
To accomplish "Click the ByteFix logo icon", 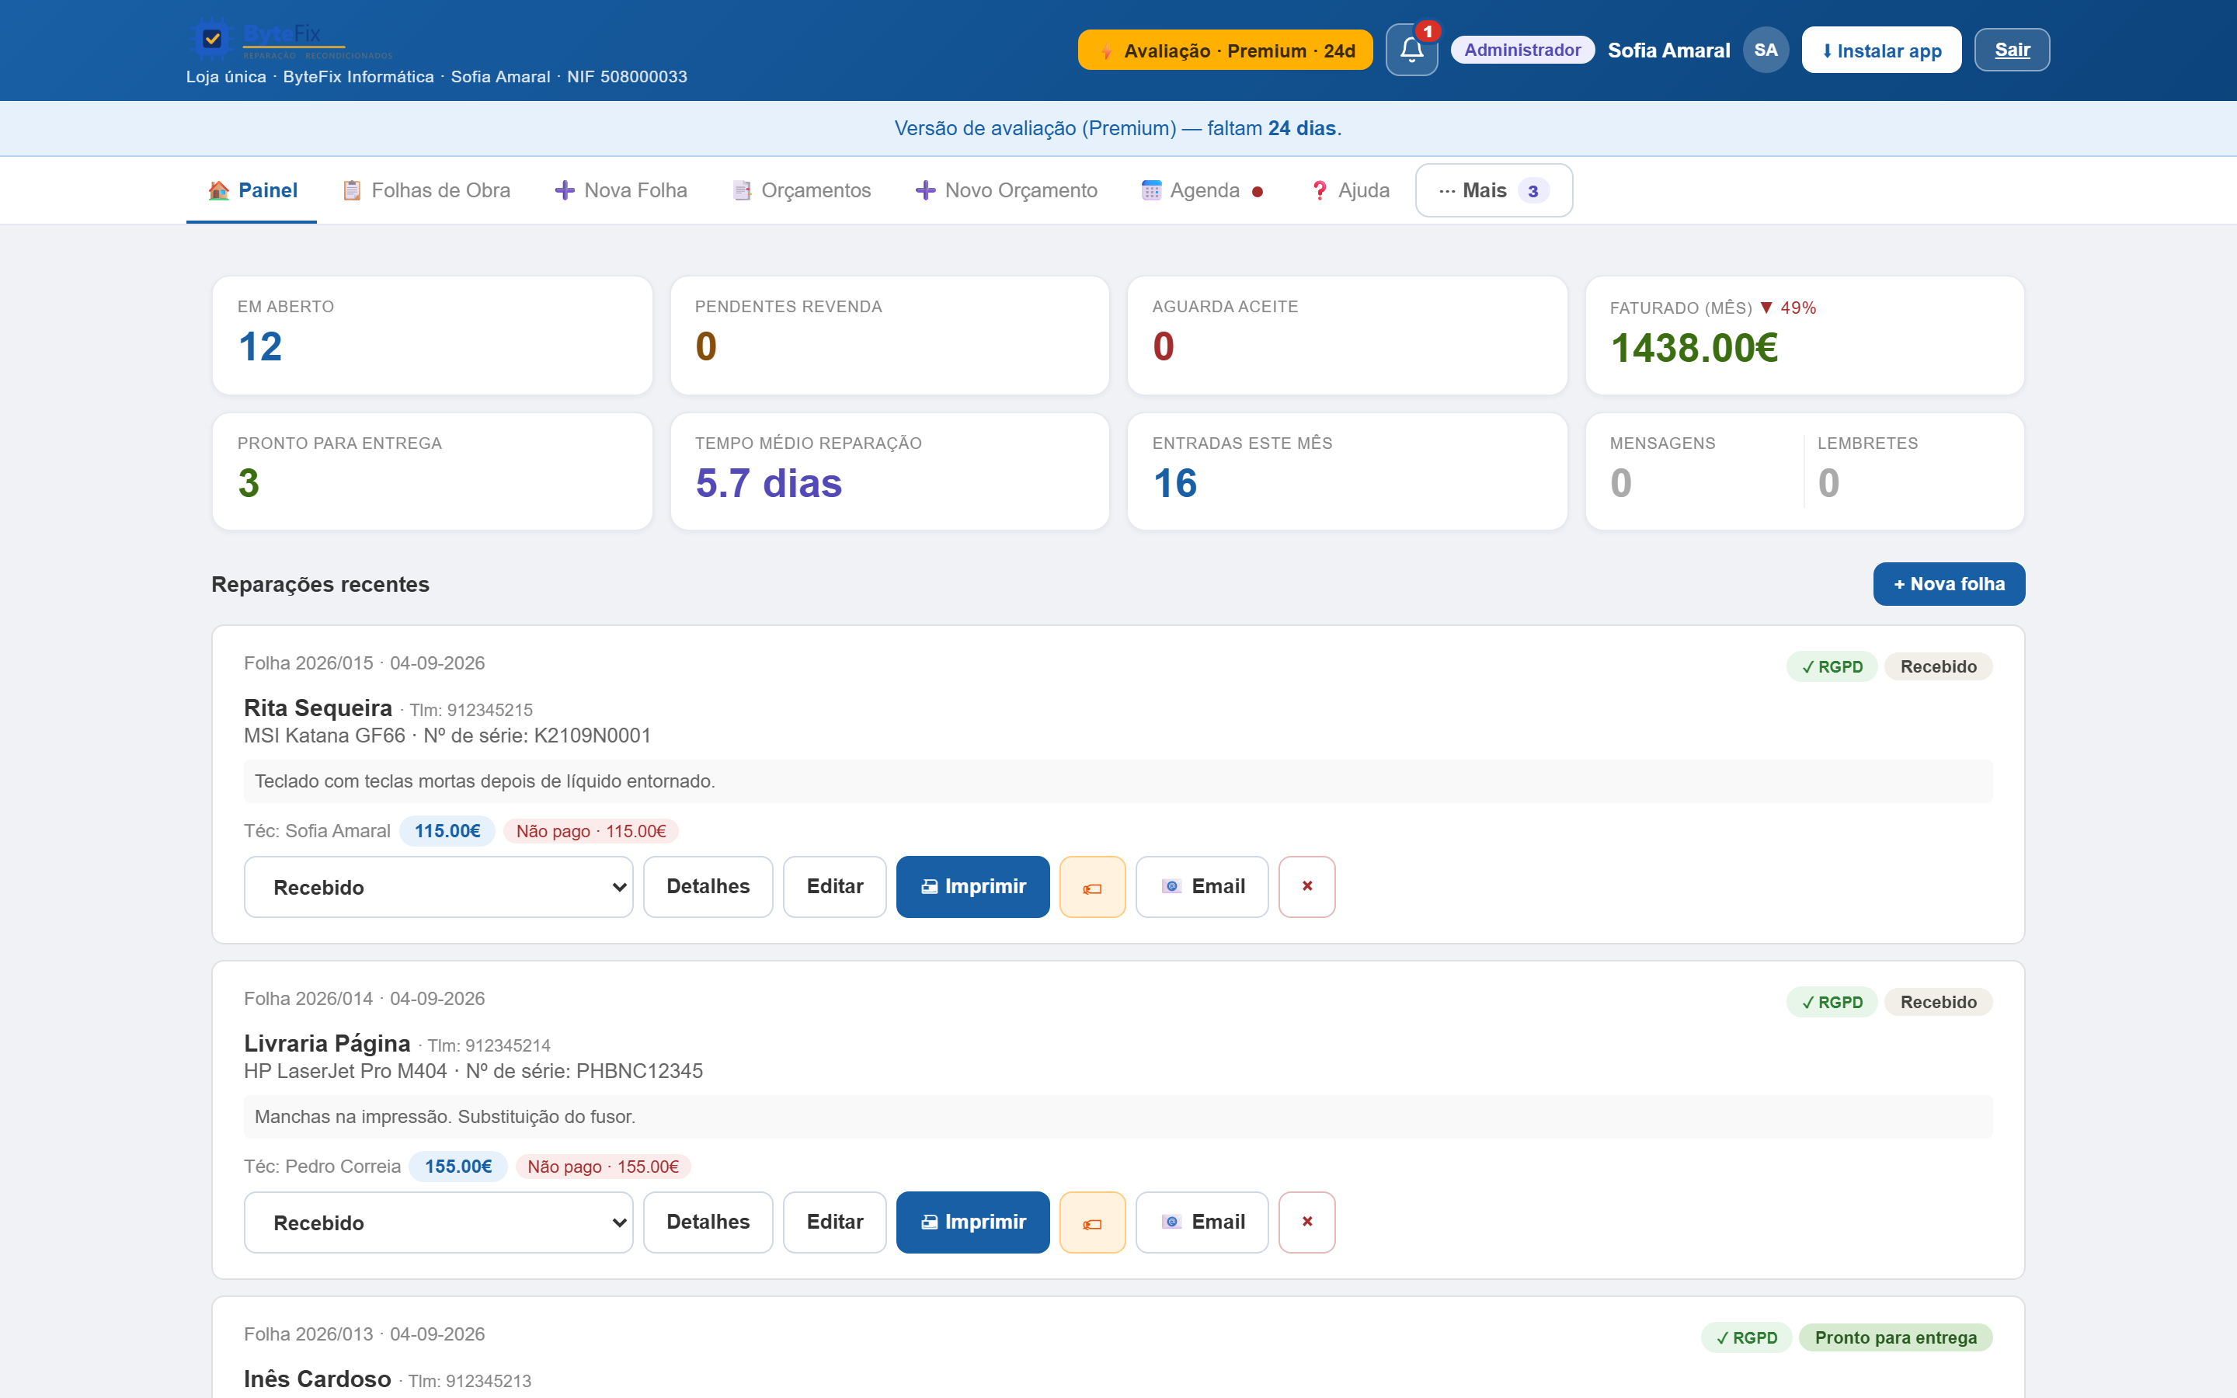I will click(x=212, y=39).
